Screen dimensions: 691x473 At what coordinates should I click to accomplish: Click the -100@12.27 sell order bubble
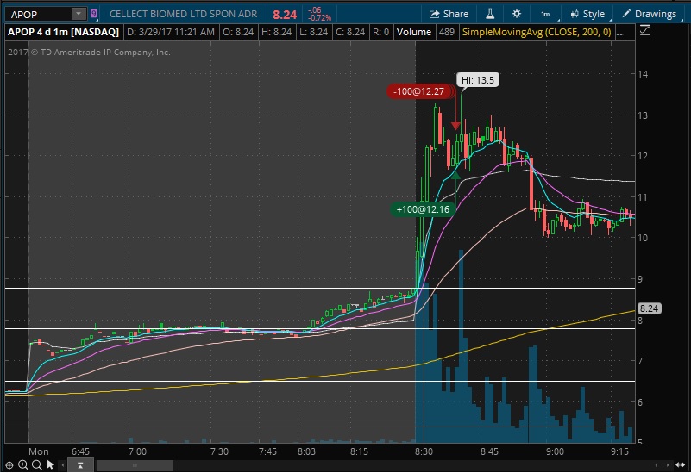[418, 91]
